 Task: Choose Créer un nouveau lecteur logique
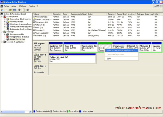tap(121, 50)
